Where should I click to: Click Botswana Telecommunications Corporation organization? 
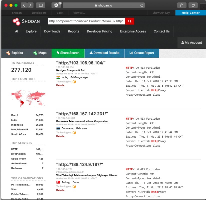[82, 121]
